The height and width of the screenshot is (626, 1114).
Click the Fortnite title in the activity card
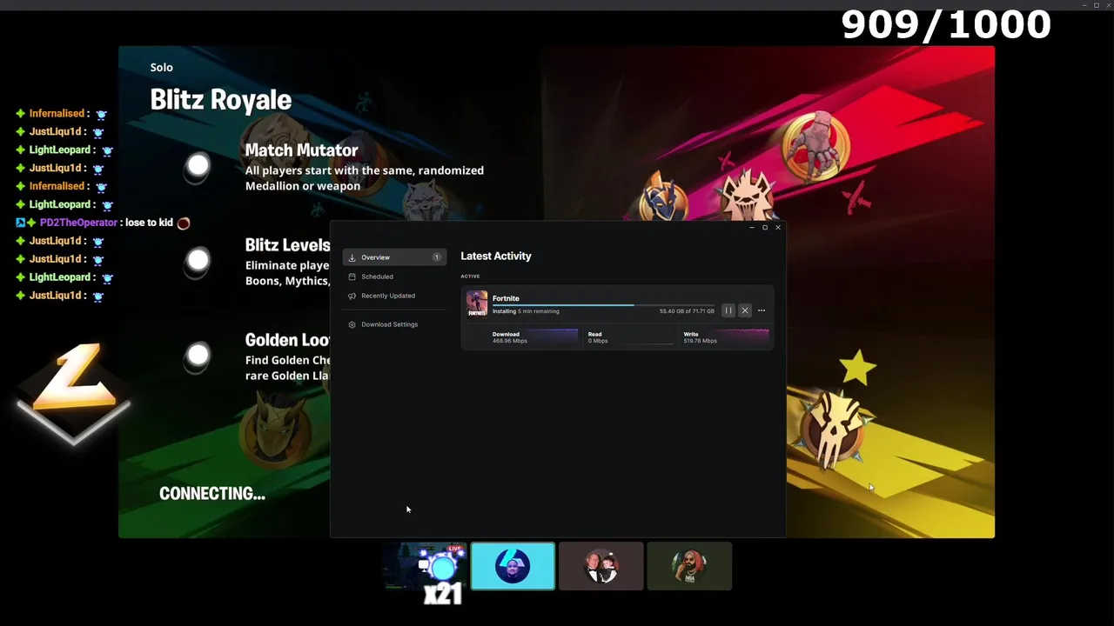[506, 298]
